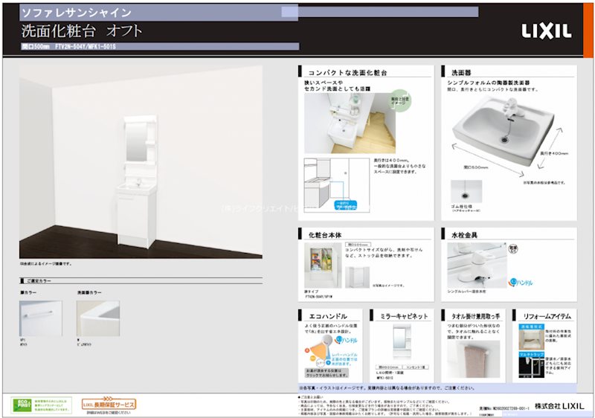The image size is (595, 418).
Task: Open the small closed-cabinet image
Action: tap(357, 277)
